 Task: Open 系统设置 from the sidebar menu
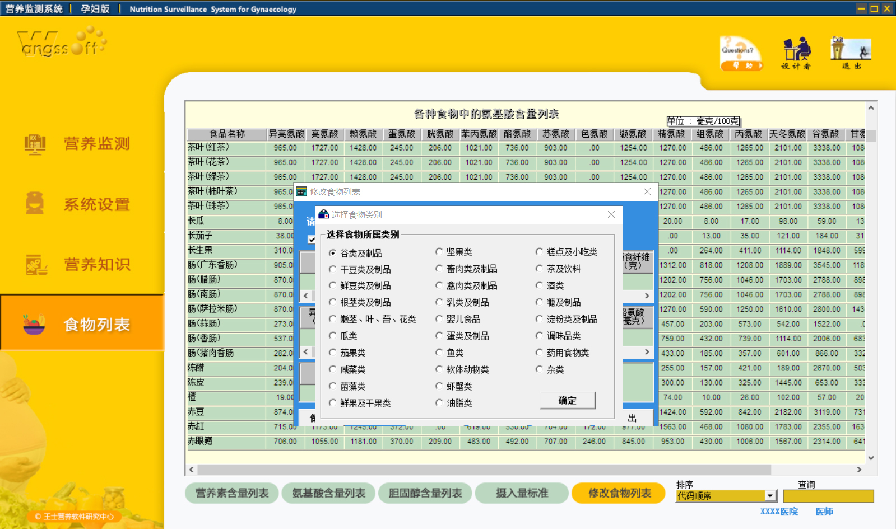point(96,204)
